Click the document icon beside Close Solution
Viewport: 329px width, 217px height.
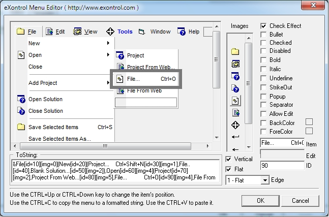point(21,111)
